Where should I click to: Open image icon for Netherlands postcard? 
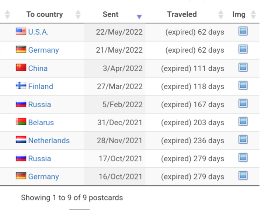point(243,140)
